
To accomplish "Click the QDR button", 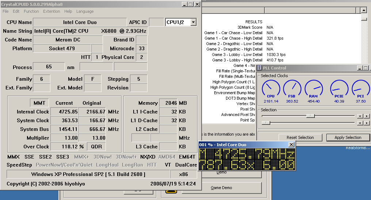I will [96, 147].
